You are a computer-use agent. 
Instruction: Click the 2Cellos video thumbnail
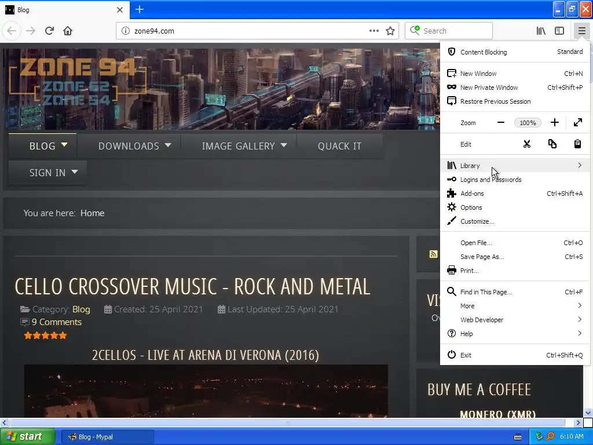coord(206,391)
